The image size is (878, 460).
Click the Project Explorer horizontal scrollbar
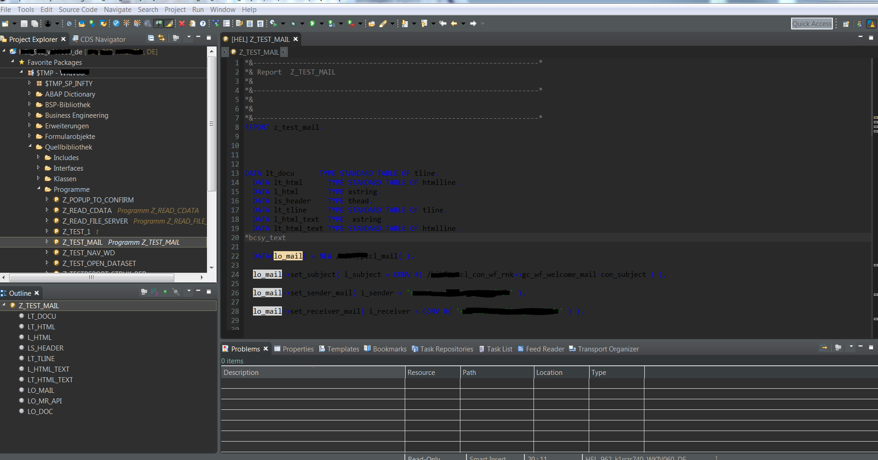click(x=92, y=277)
